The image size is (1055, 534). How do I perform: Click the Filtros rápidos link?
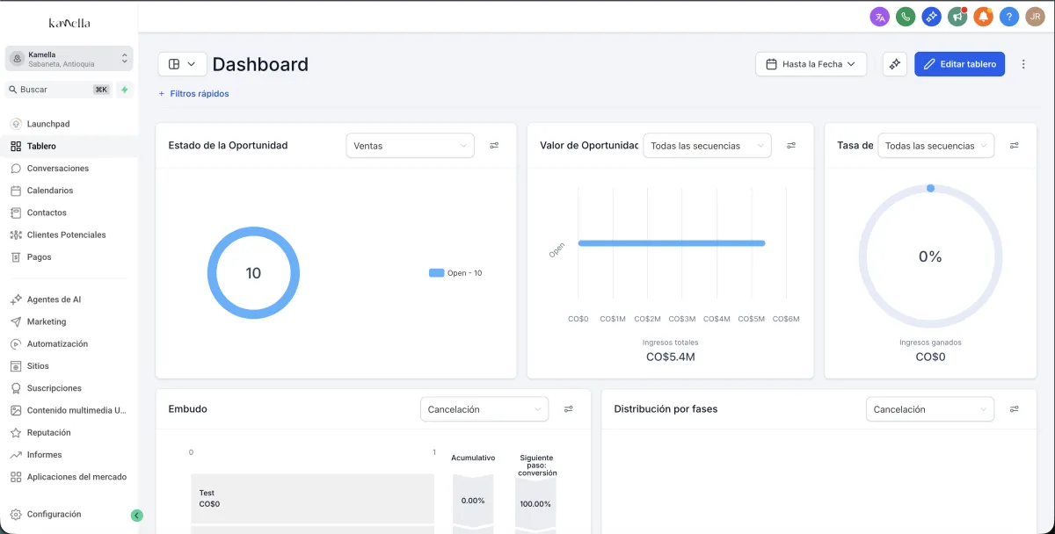193,94
